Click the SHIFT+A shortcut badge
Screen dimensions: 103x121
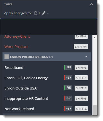click(81, 37)
